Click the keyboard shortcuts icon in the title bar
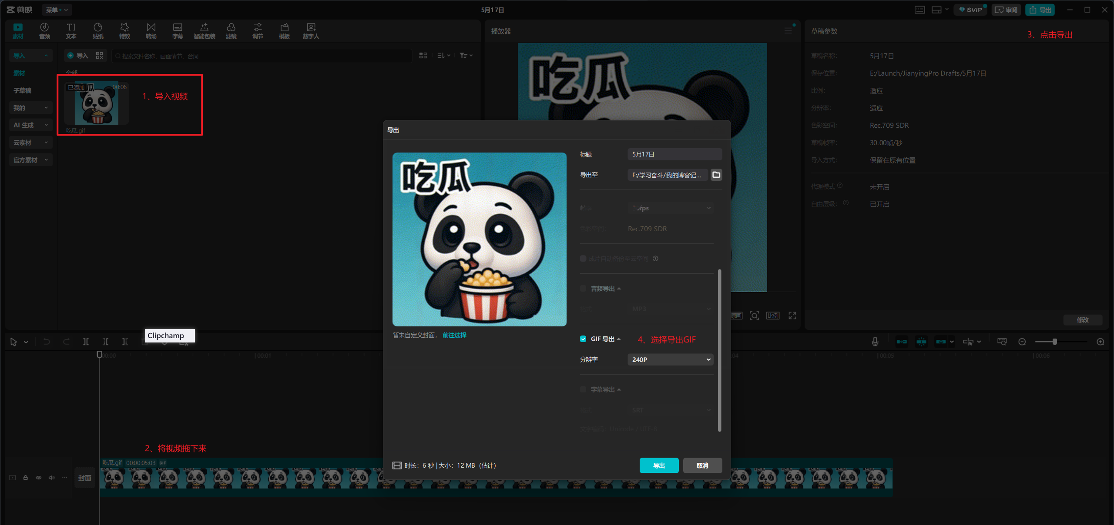The image size is (1114, 525). coord(919,10)
